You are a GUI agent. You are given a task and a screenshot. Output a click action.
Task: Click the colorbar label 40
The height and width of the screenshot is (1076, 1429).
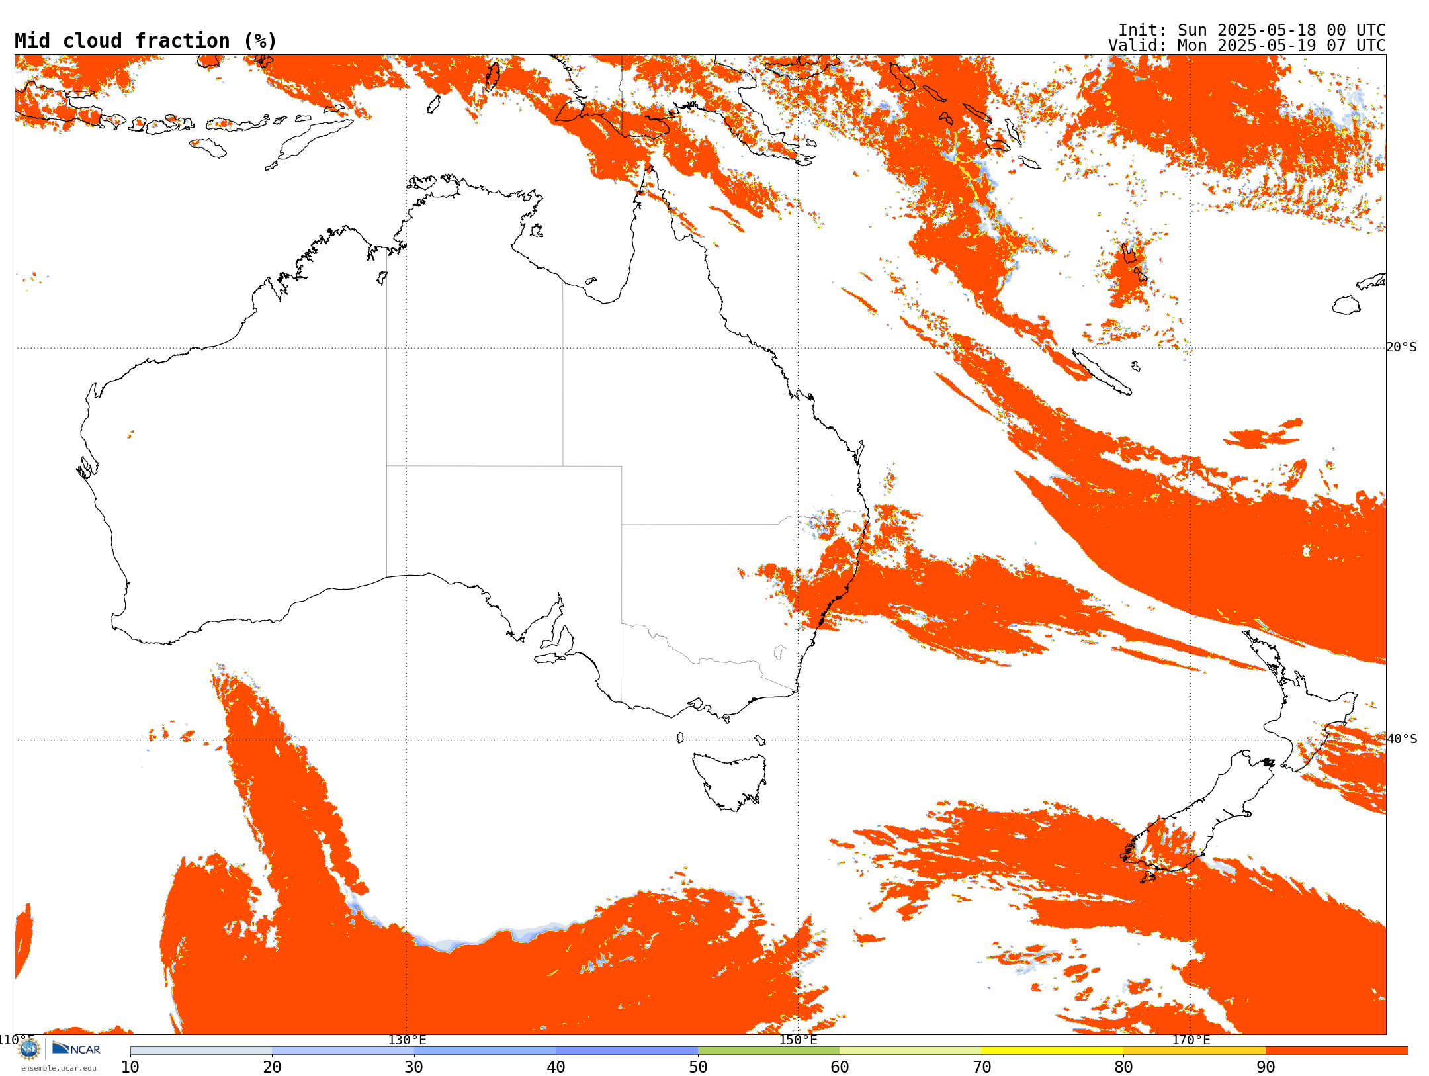pyautogui.click(x=556, y=1067)
